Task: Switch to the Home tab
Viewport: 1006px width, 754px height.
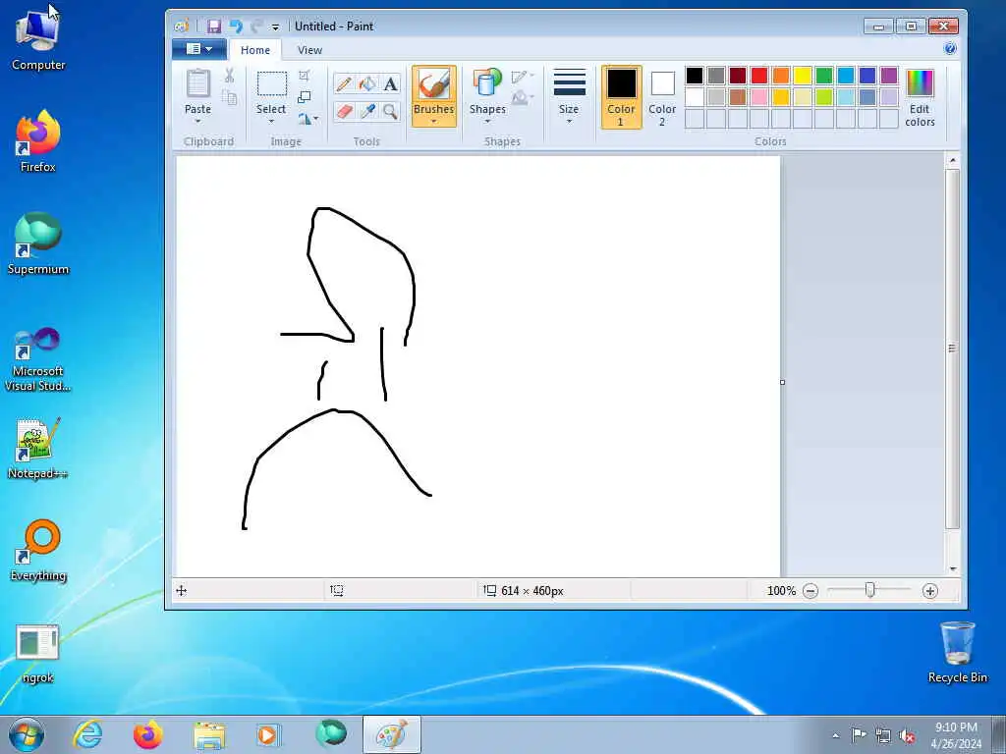Action: [x=255, y=50]
